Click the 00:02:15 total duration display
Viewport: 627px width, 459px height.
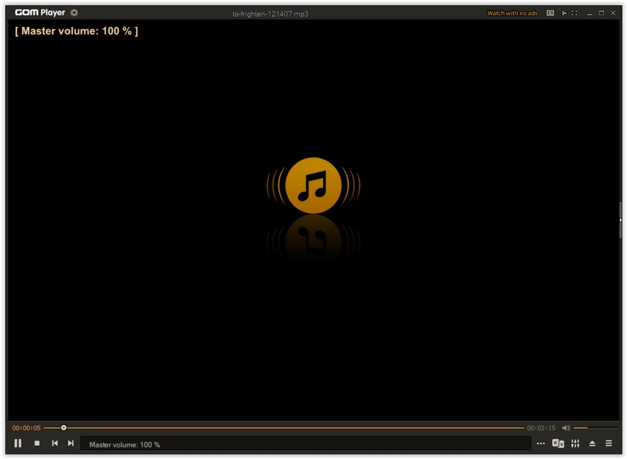[541, 428]
